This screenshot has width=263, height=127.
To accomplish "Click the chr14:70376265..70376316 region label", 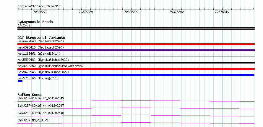I will (39, 6).
